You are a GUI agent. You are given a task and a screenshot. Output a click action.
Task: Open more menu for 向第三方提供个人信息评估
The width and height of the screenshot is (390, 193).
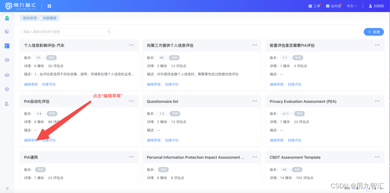[x=254, y=45]
